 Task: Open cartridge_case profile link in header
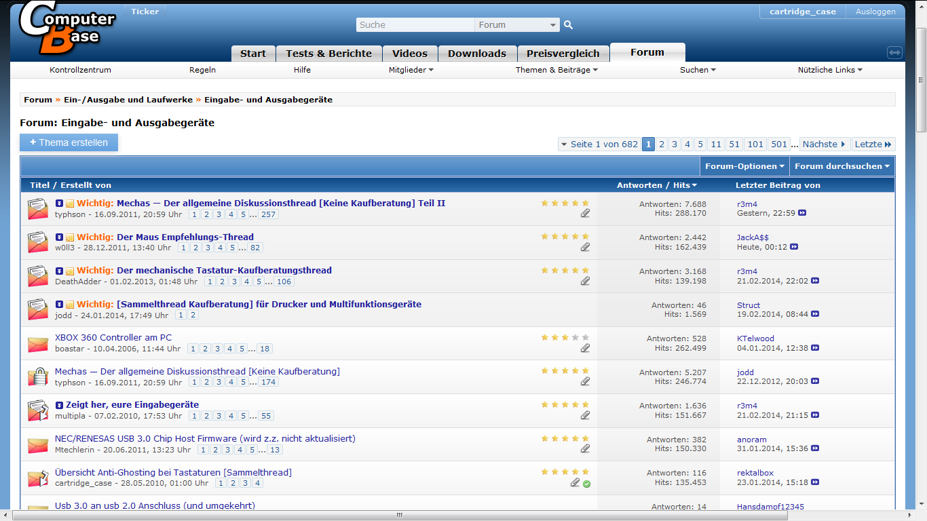click(803, 12)
